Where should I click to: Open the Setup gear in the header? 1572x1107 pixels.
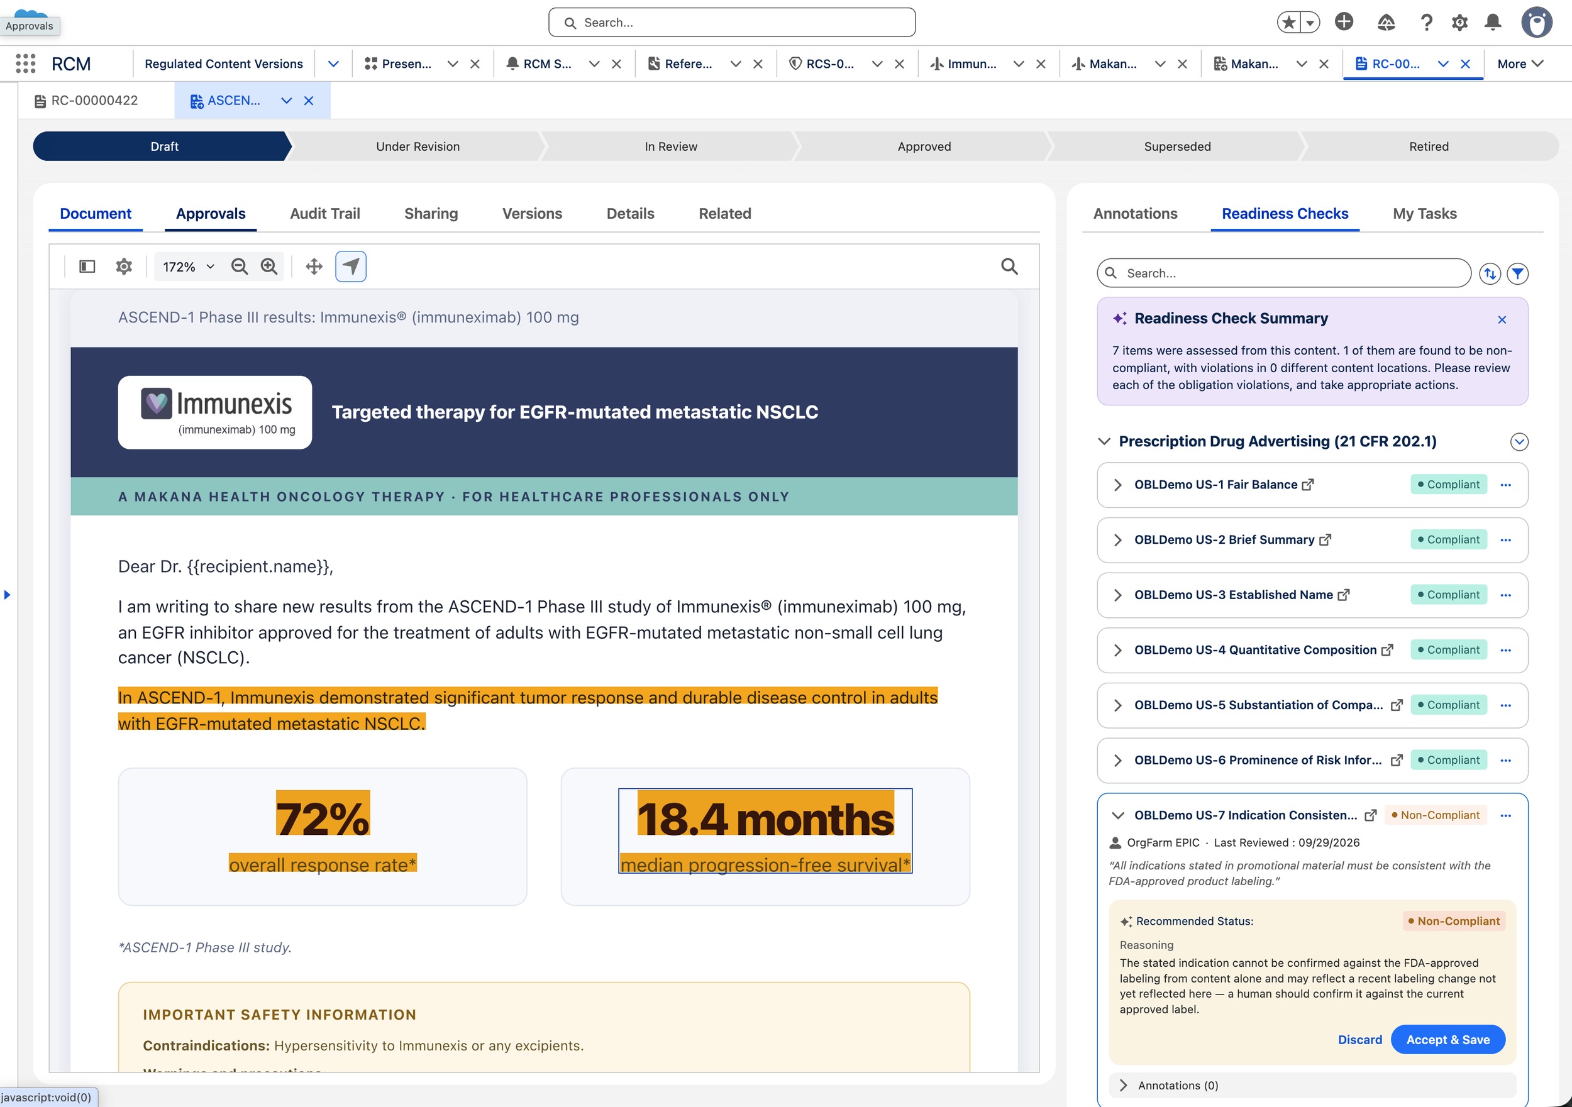click(x=1459, y=23)
